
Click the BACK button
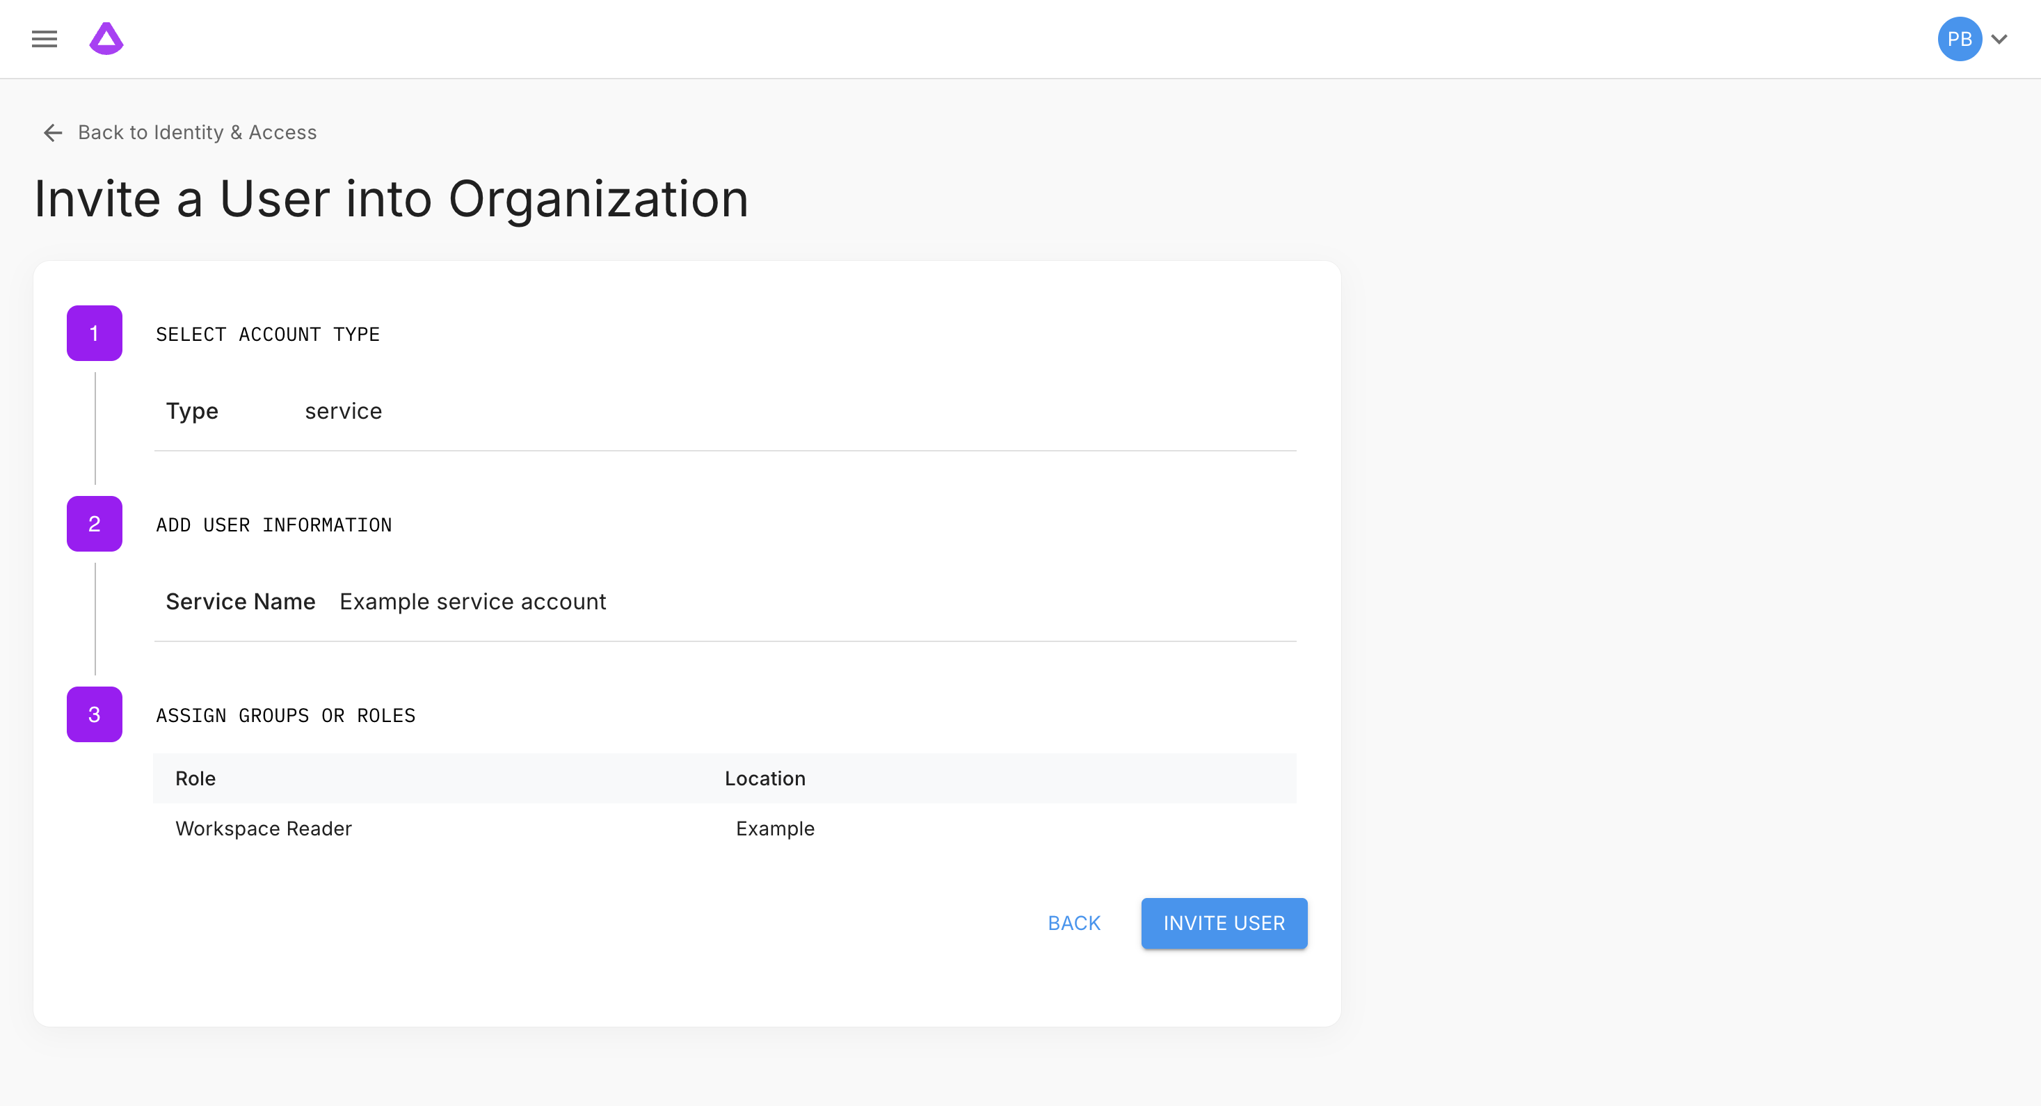click(x=1073, y=923)
